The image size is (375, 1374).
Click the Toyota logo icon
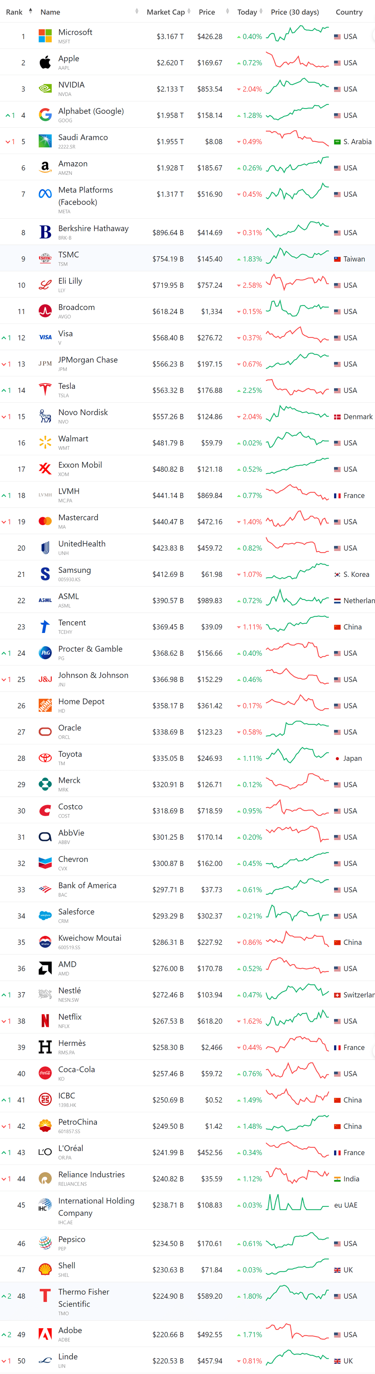pos(45,758)
